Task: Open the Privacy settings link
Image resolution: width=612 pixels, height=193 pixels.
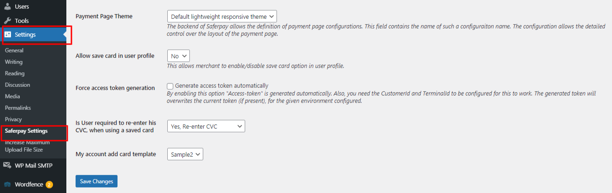Action: 13,119
